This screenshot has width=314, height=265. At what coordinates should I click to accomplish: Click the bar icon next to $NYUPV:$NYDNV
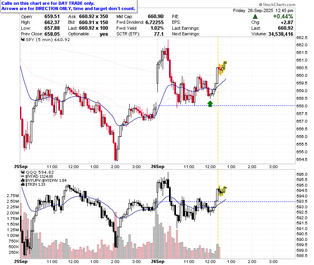pos(23,181)
